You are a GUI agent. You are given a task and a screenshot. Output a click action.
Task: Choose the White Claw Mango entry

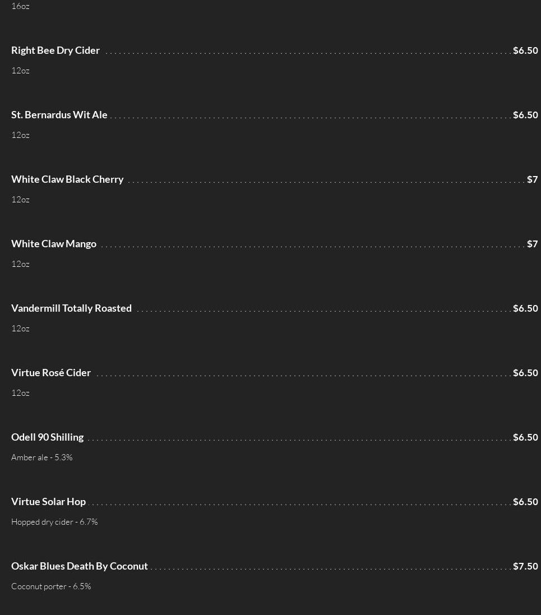click(x=54, y=244)
